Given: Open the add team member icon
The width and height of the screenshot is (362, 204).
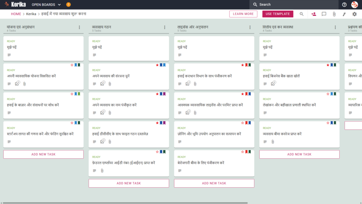Looking at the screenshot, I should (x=314, y=14).
